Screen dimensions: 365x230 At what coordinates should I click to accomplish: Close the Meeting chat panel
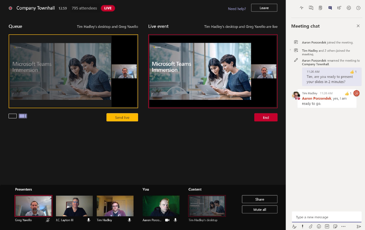click(358, 26)
